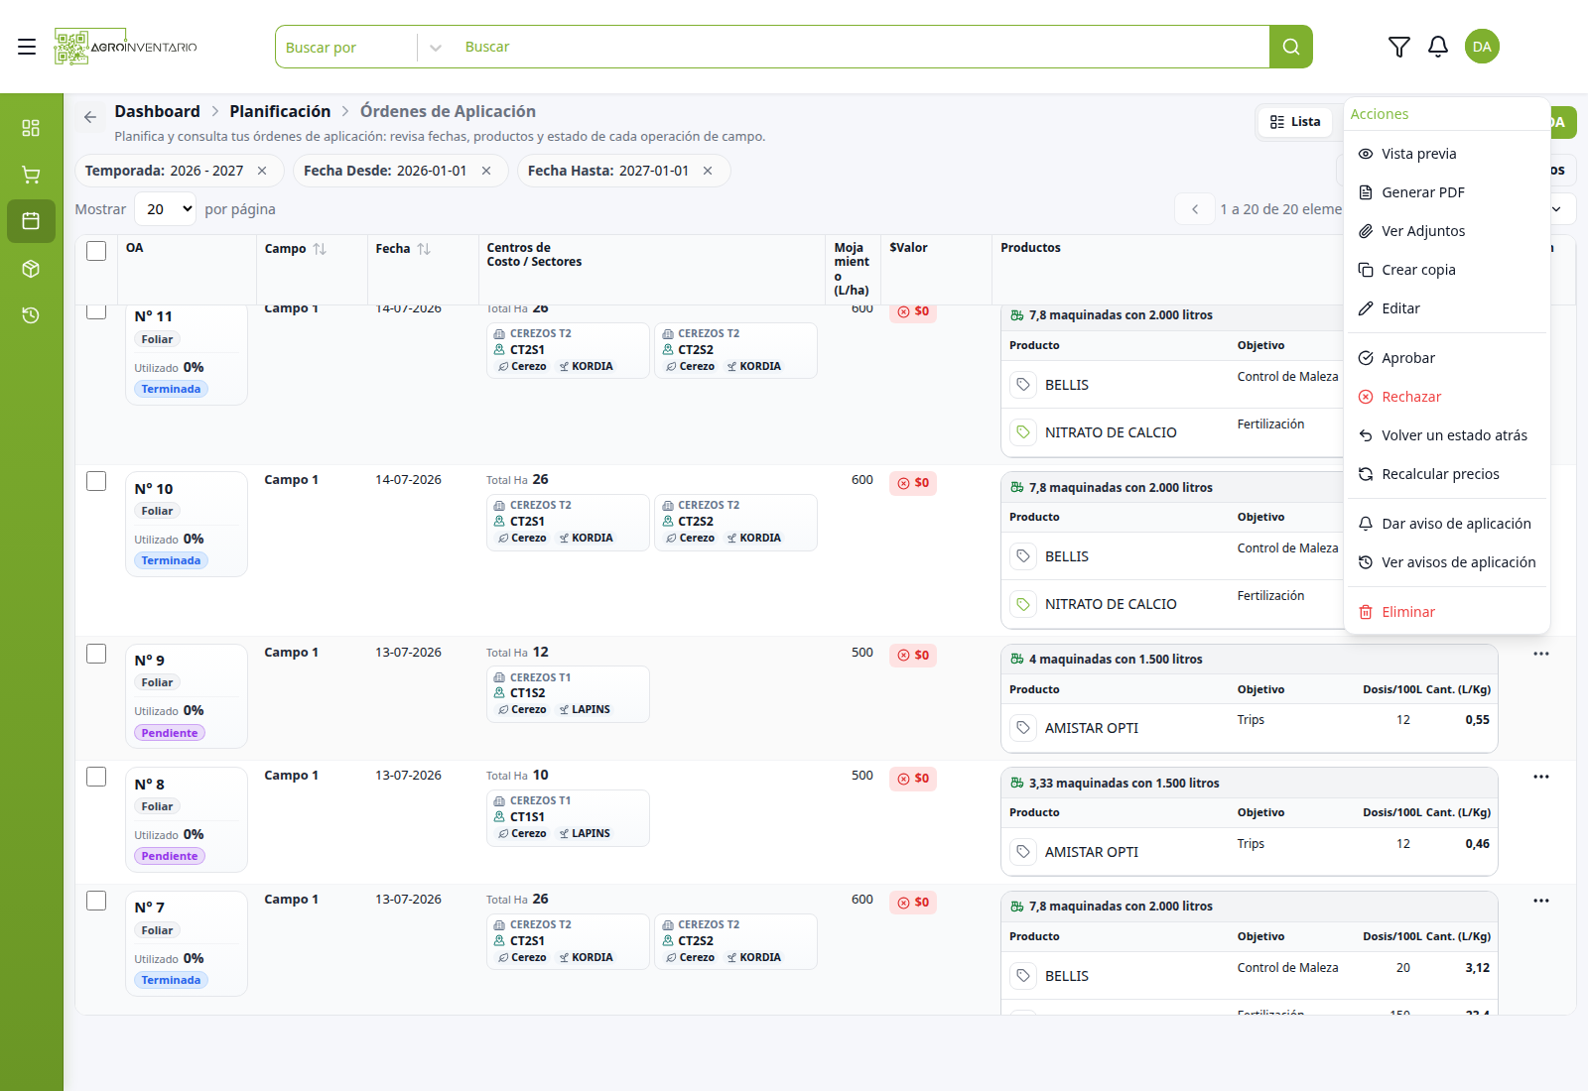
Task: Open the three-dot menu for order N° 9
Action: tap(1540, 654)
